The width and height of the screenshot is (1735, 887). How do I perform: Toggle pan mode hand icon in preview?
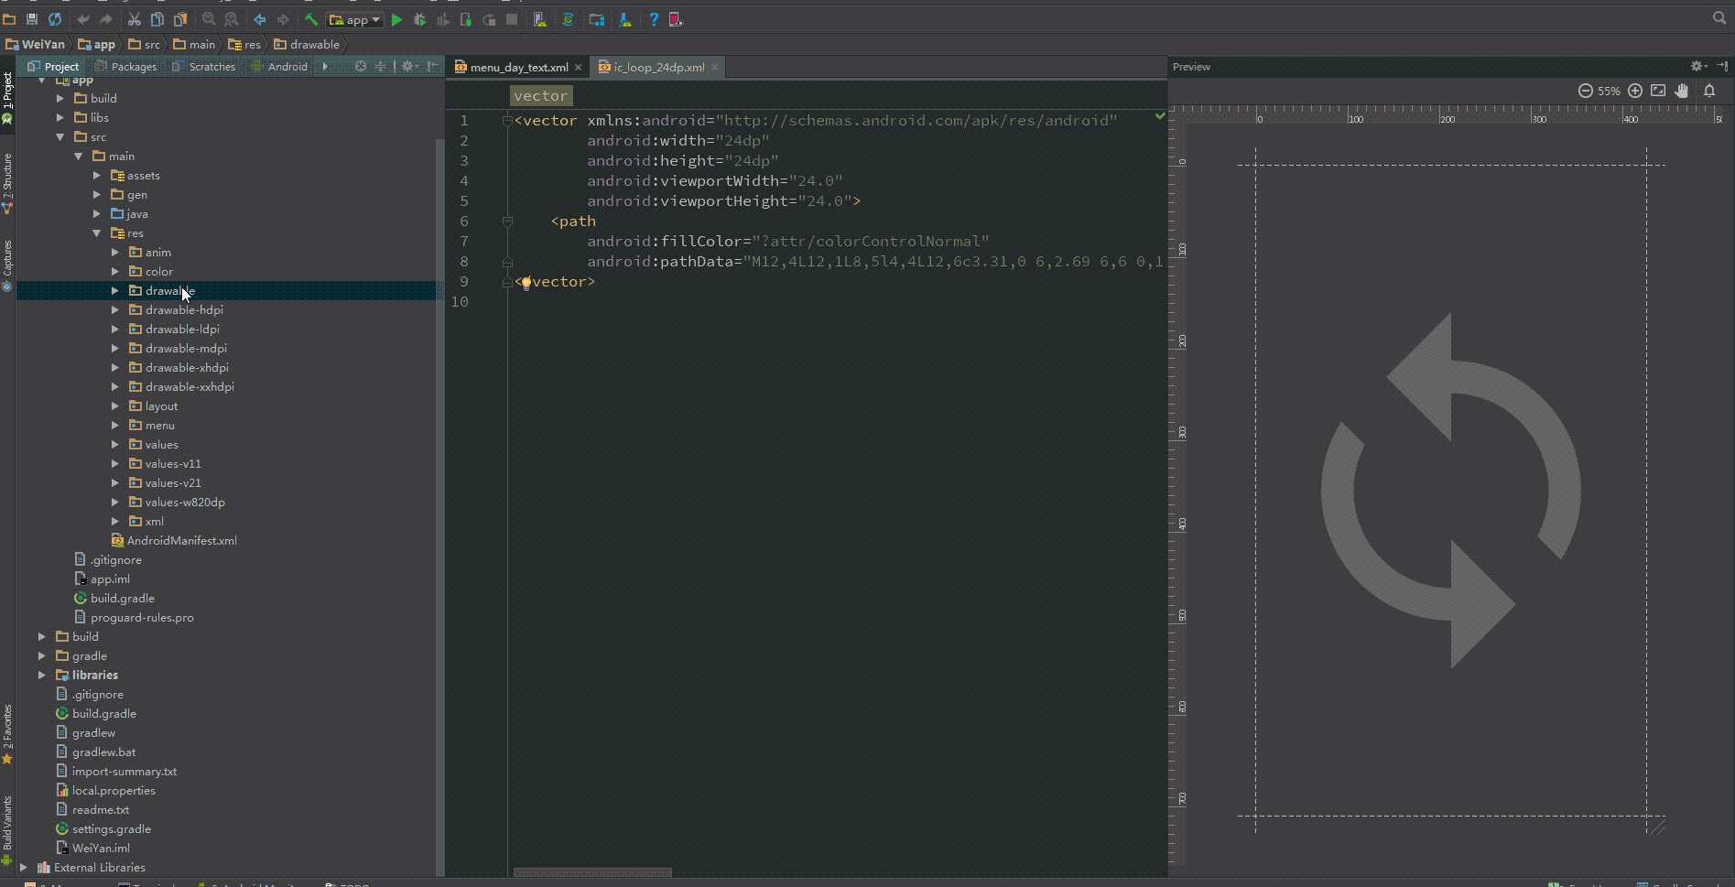tap(1682, 91)
